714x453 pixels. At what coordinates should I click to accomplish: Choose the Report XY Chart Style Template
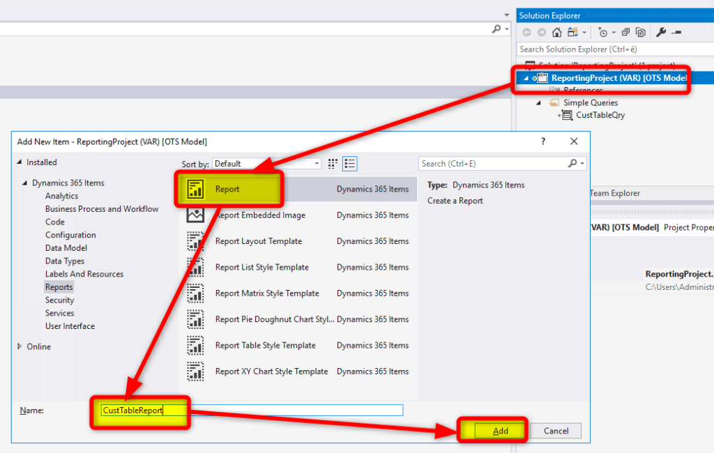click(x=271, y=371)
